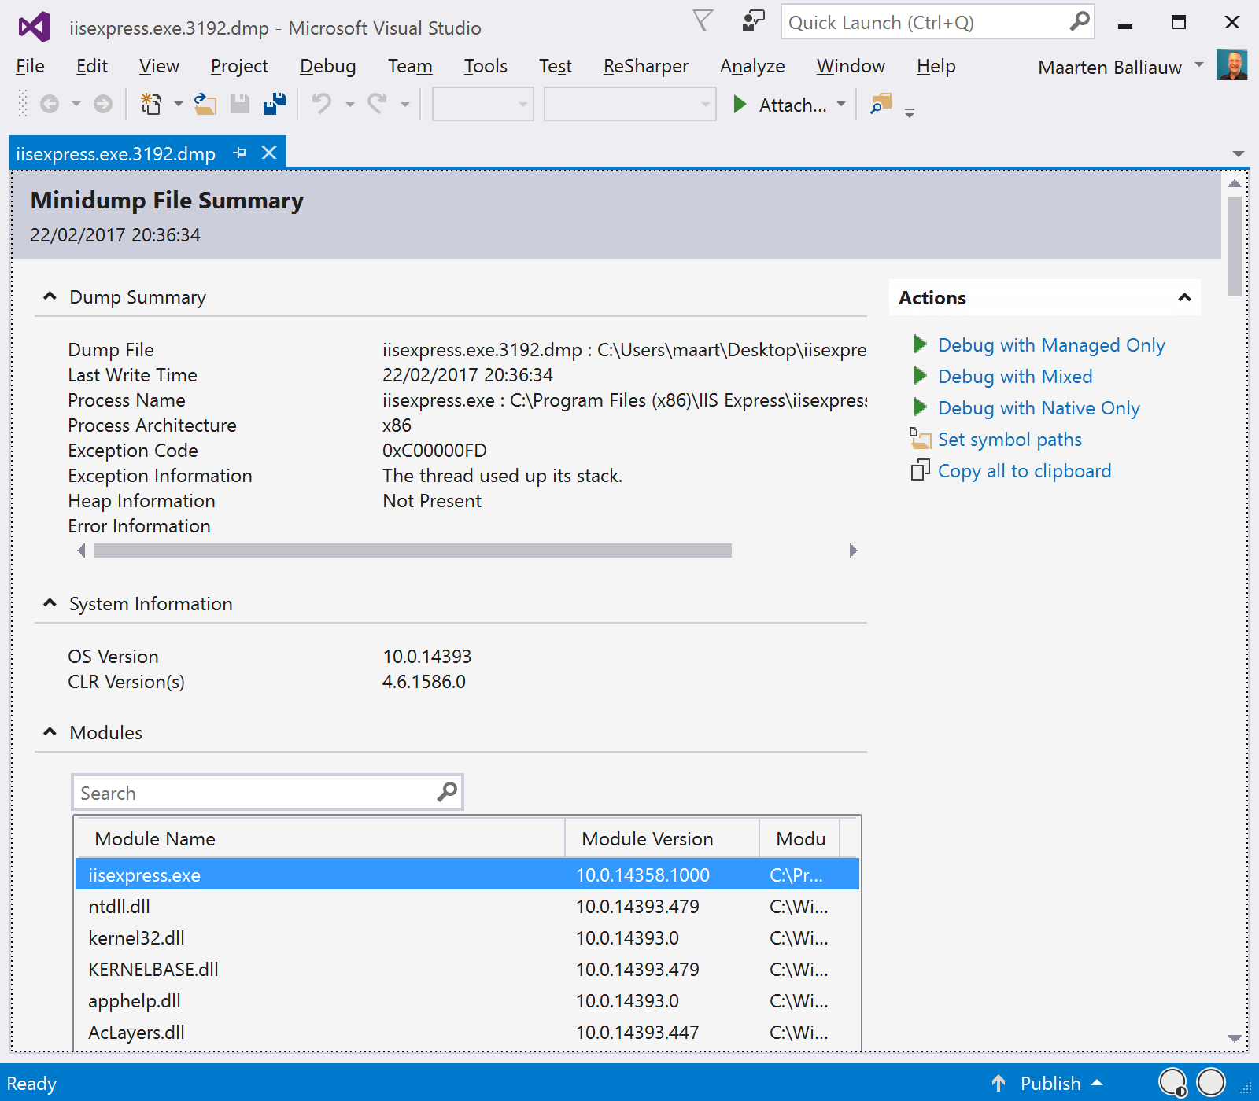Click the Save toolbar icon
The height and width of the screenshot is (1101, 1259).
[x=240, y=104]
